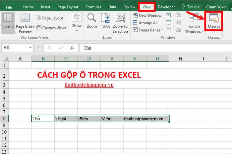Click cell C8 containing Thuật
The height and width of the screenshot is (154, 232).
click(66, 118)
